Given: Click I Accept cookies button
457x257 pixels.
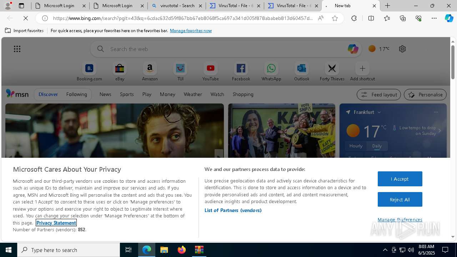Looking at the screenshot, I should tap(400, 179).
